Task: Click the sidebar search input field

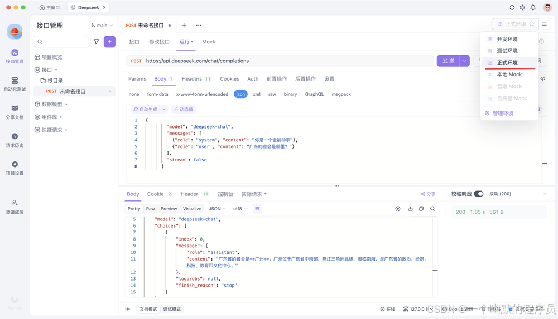Action: point(61,42)
